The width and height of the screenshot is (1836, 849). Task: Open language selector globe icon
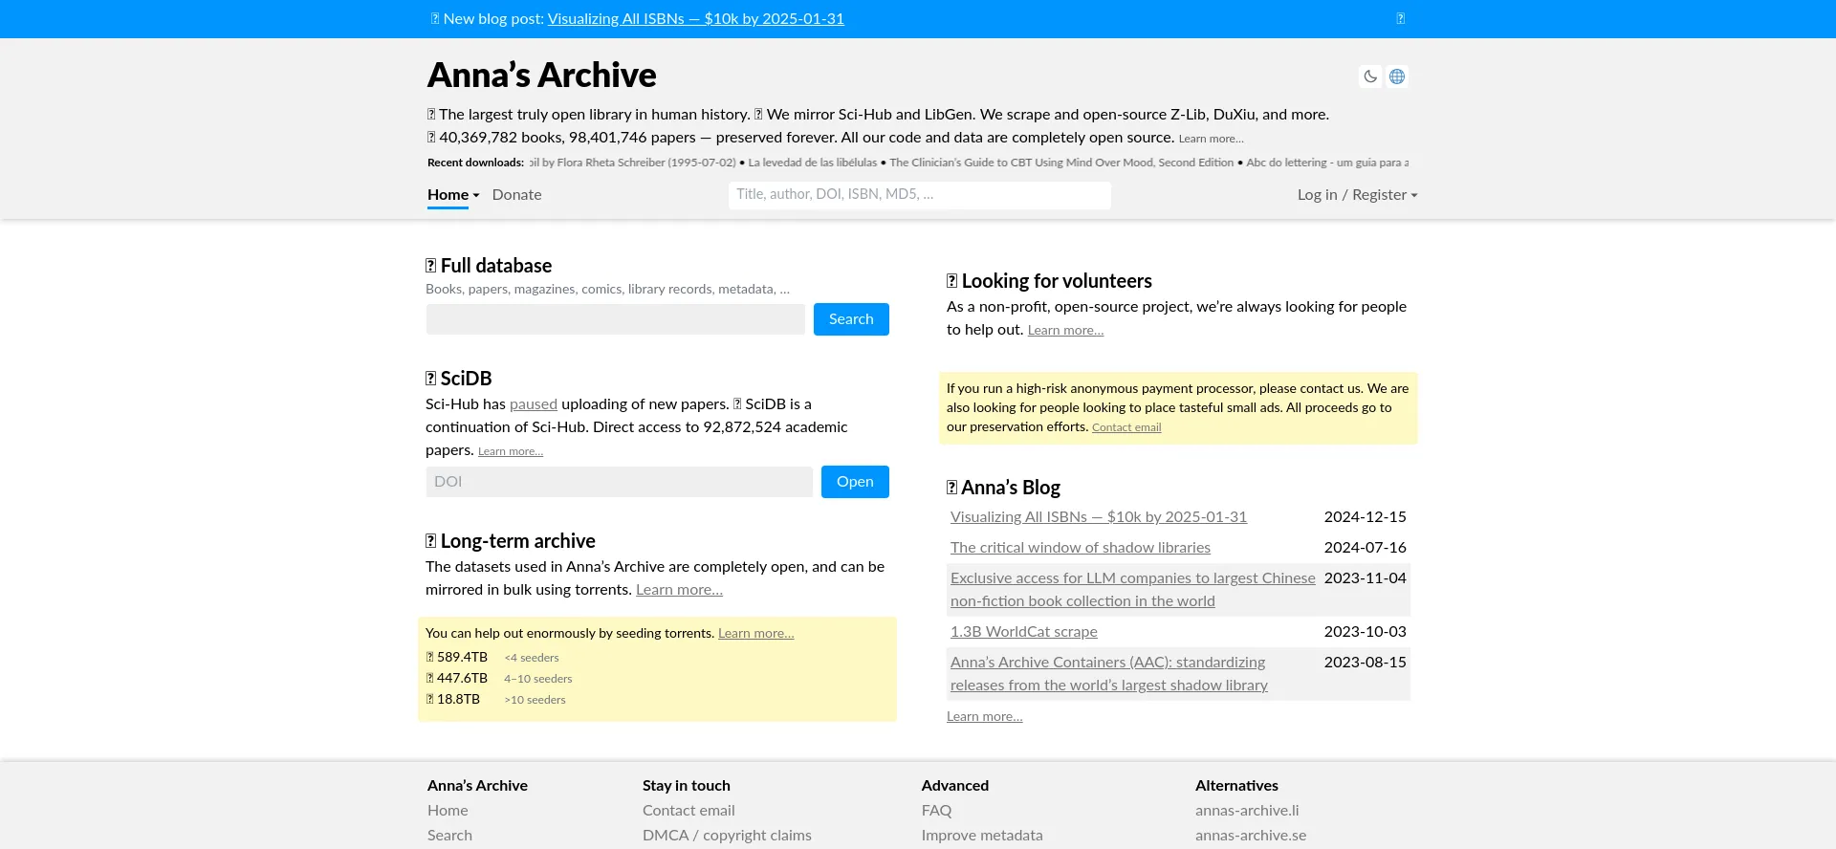click(1397, 76)
